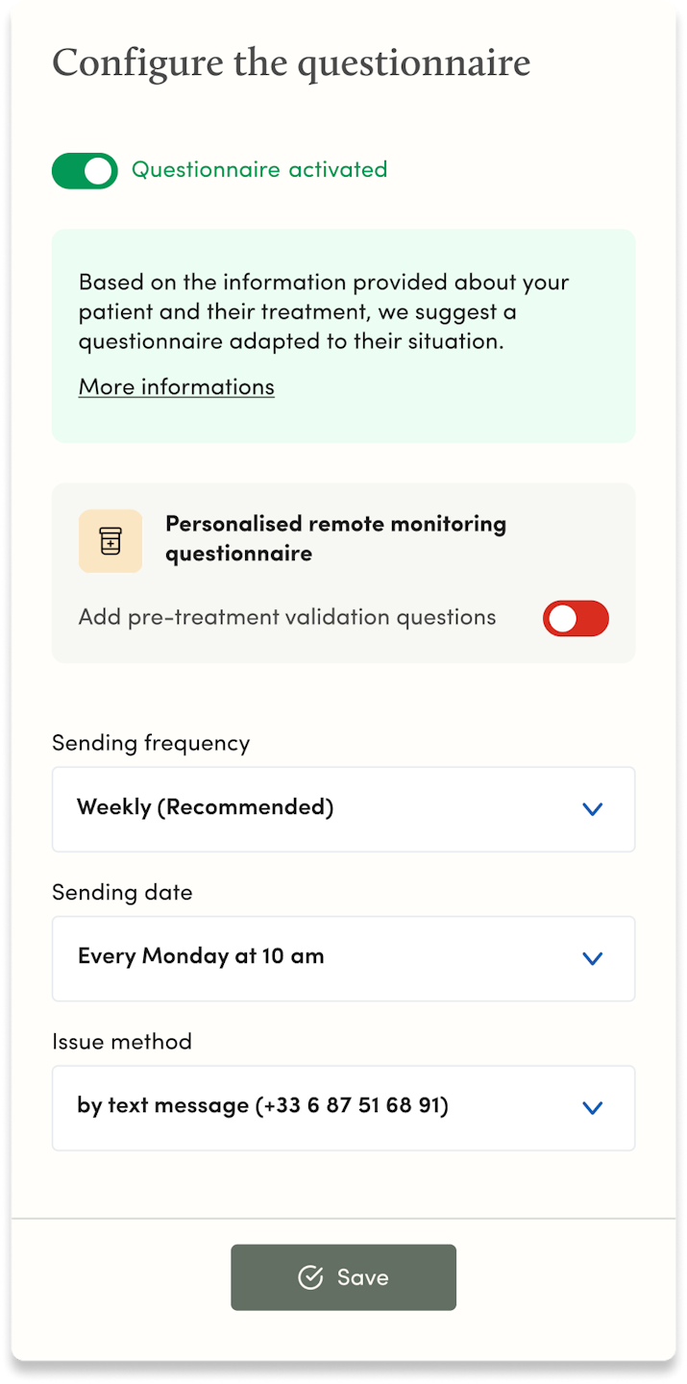Click the Sending frequency chevron arrow

(x=593, y=809)
